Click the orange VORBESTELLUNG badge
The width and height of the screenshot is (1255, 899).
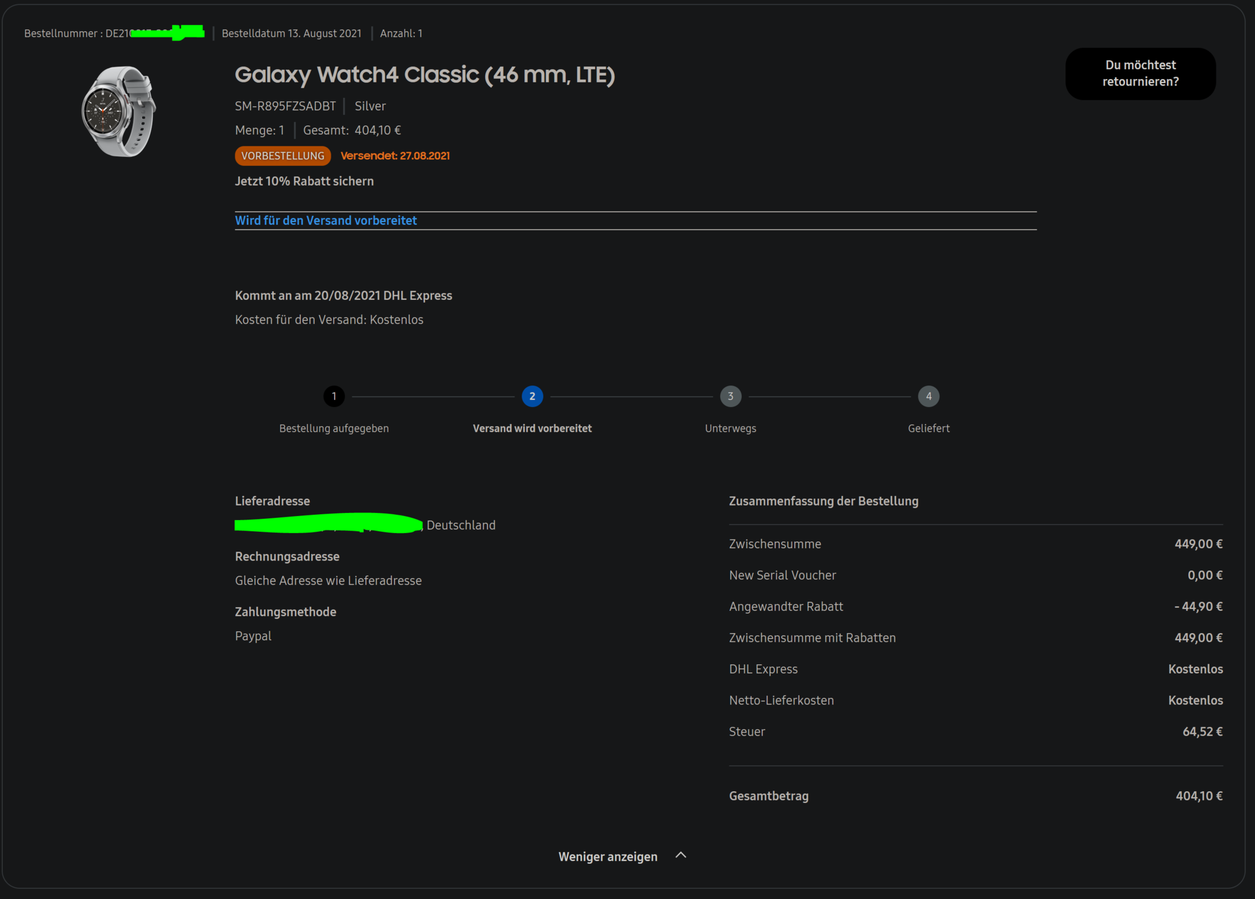coord(283,155)
